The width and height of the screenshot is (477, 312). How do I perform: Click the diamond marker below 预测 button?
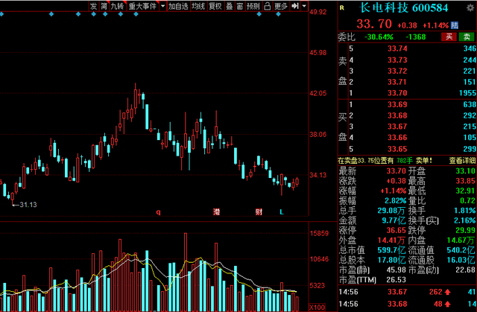[259, 14]
